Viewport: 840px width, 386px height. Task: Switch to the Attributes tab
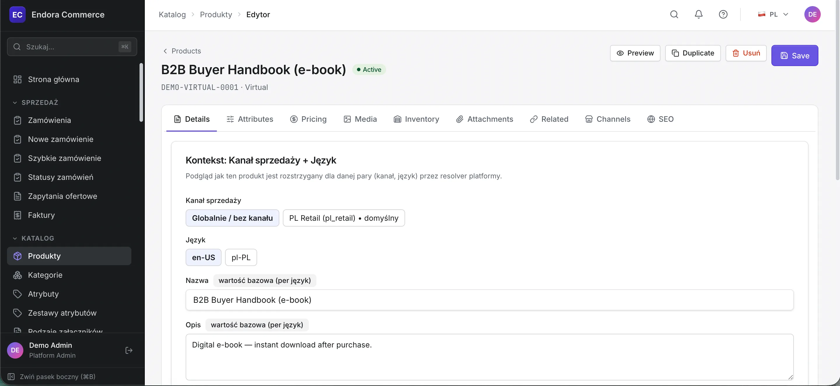tap(250, 119)
